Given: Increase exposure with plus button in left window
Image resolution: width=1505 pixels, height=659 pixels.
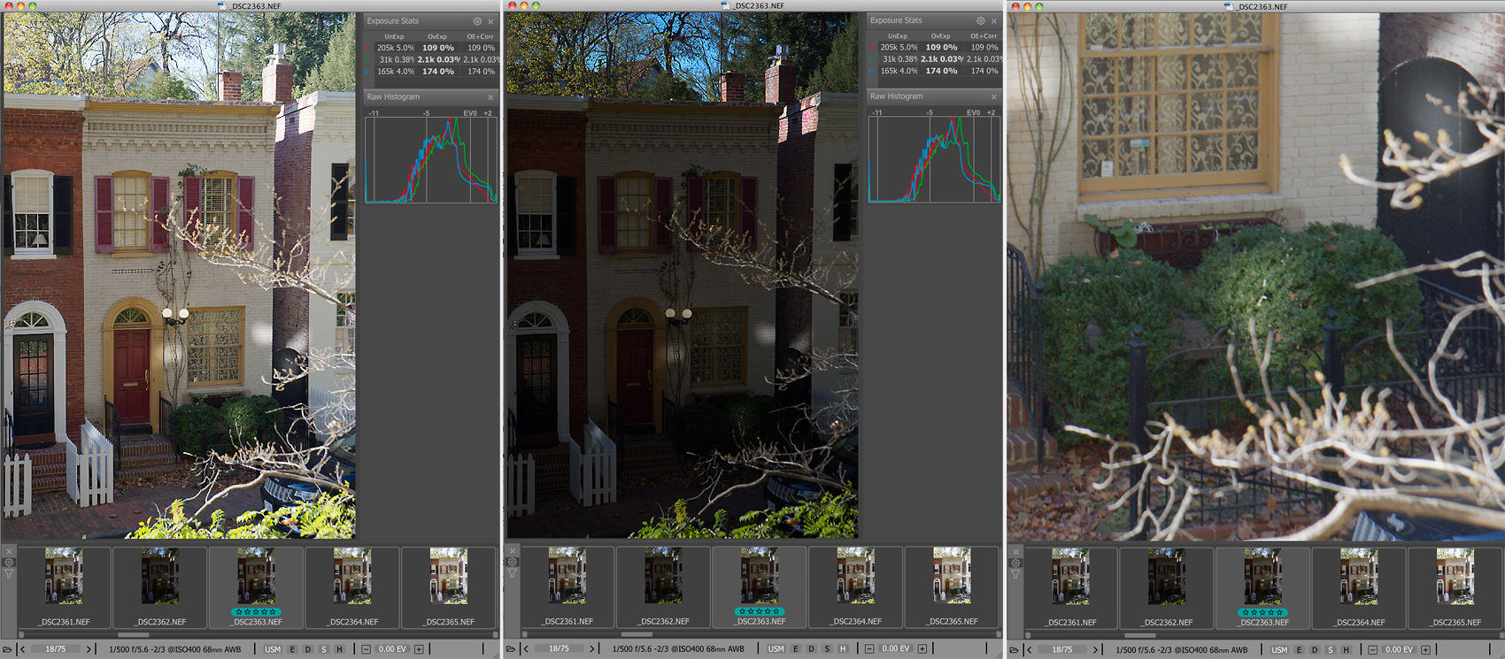Looking at the screenshot, I should [x=419, y=649].
